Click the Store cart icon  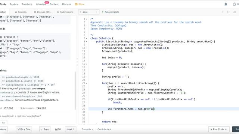point(76,4)
